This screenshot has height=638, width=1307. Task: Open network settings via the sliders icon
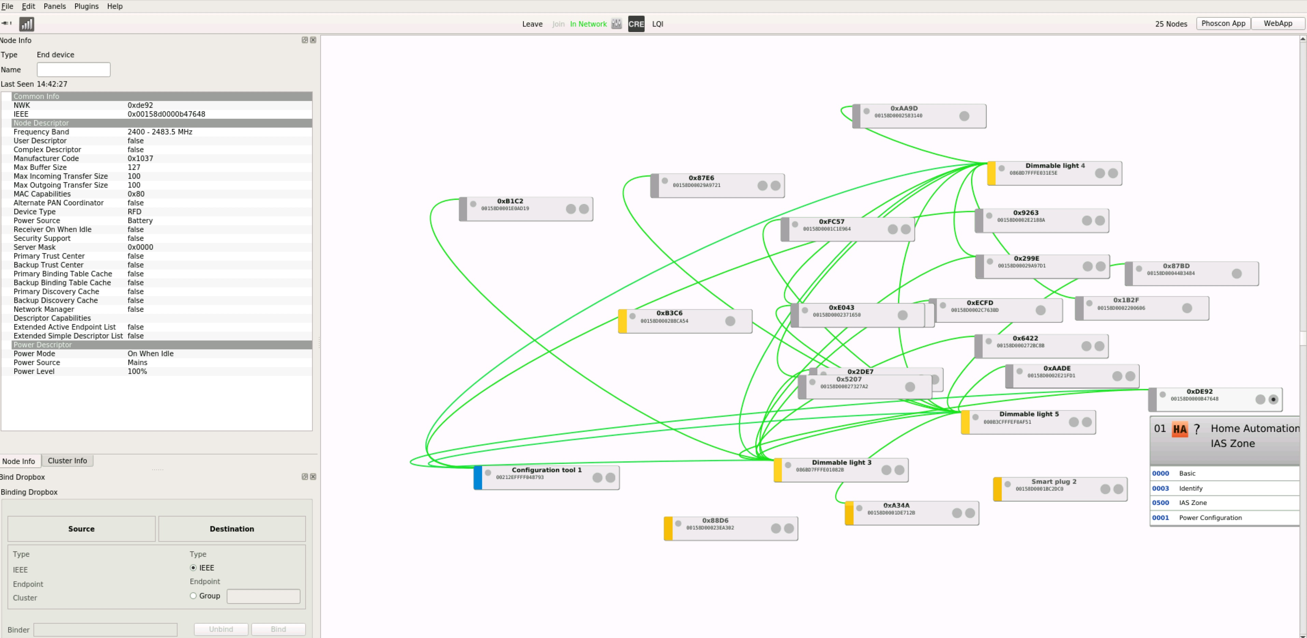tap(617, 24)
